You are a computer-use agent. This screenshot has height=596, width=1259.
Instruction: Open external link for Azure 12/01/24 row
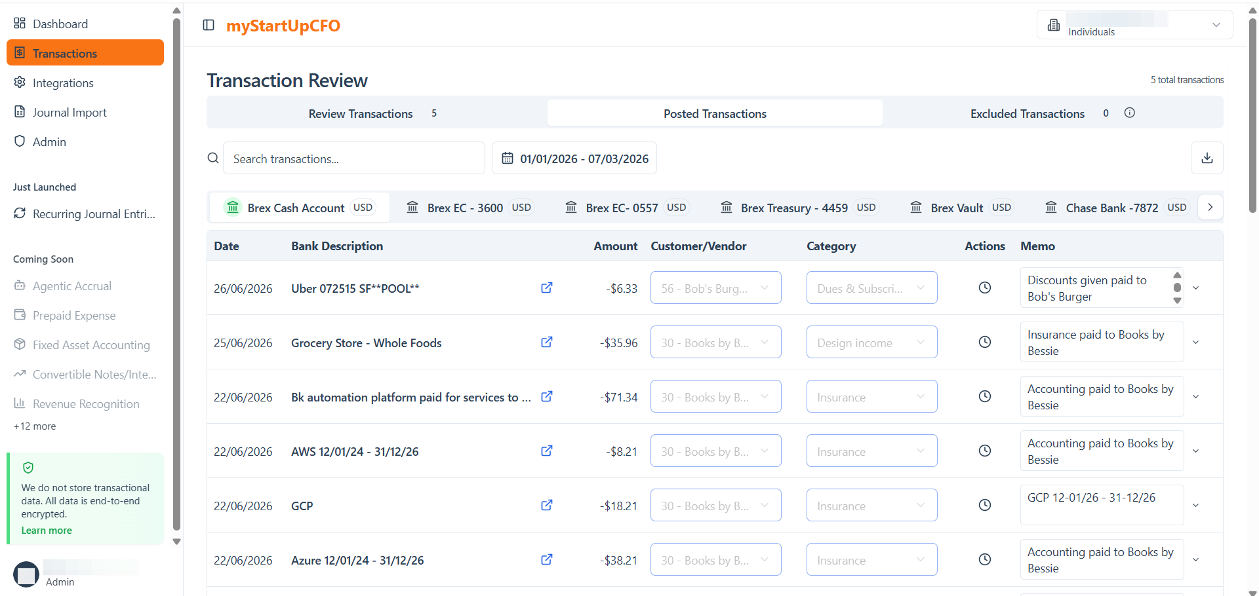(546, 559)
